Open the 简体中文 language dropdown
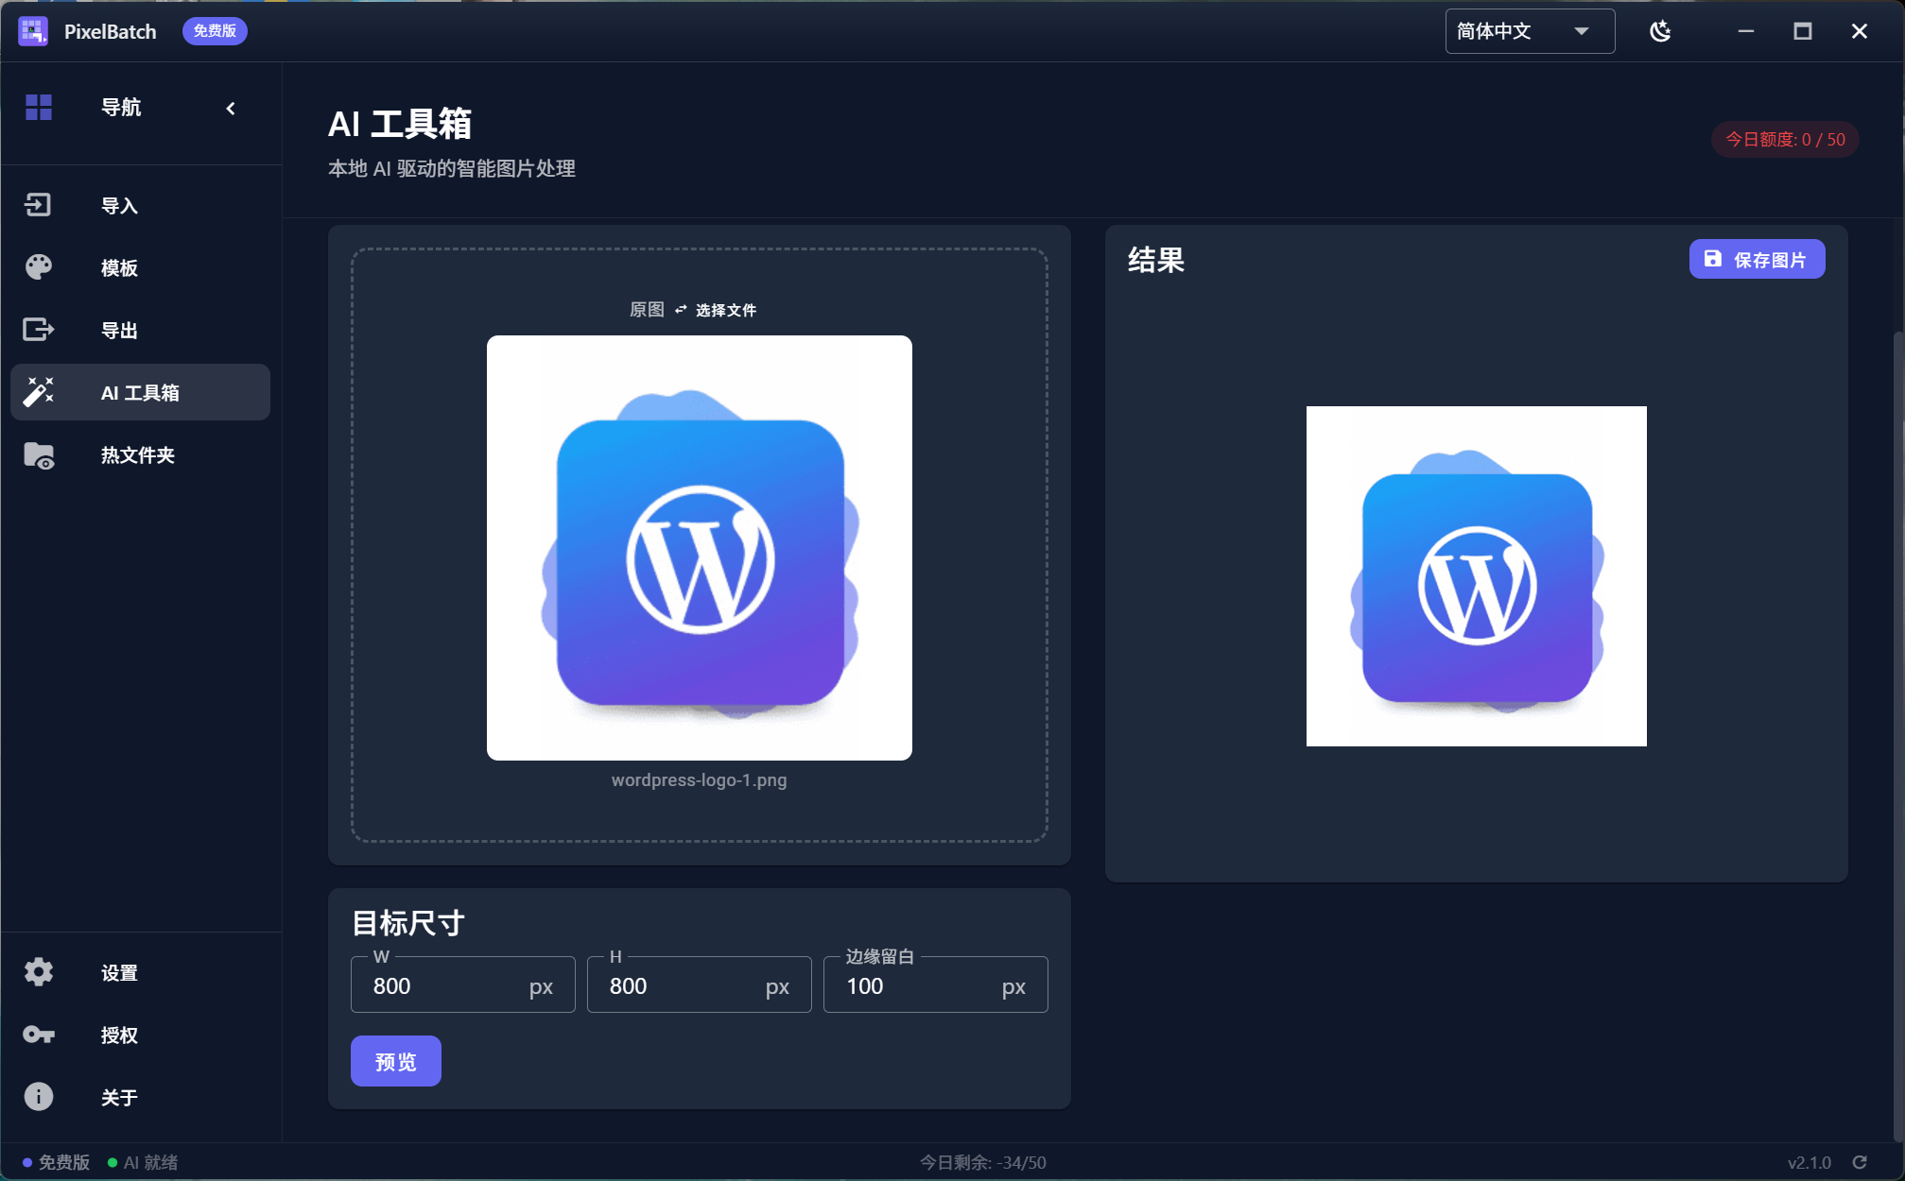 1530,31
